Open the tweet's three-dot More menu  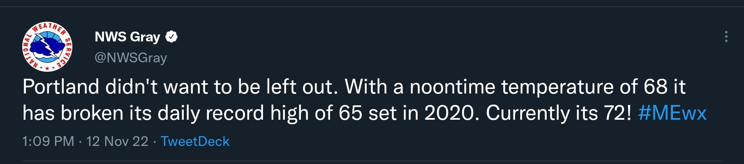coord(726,36)
